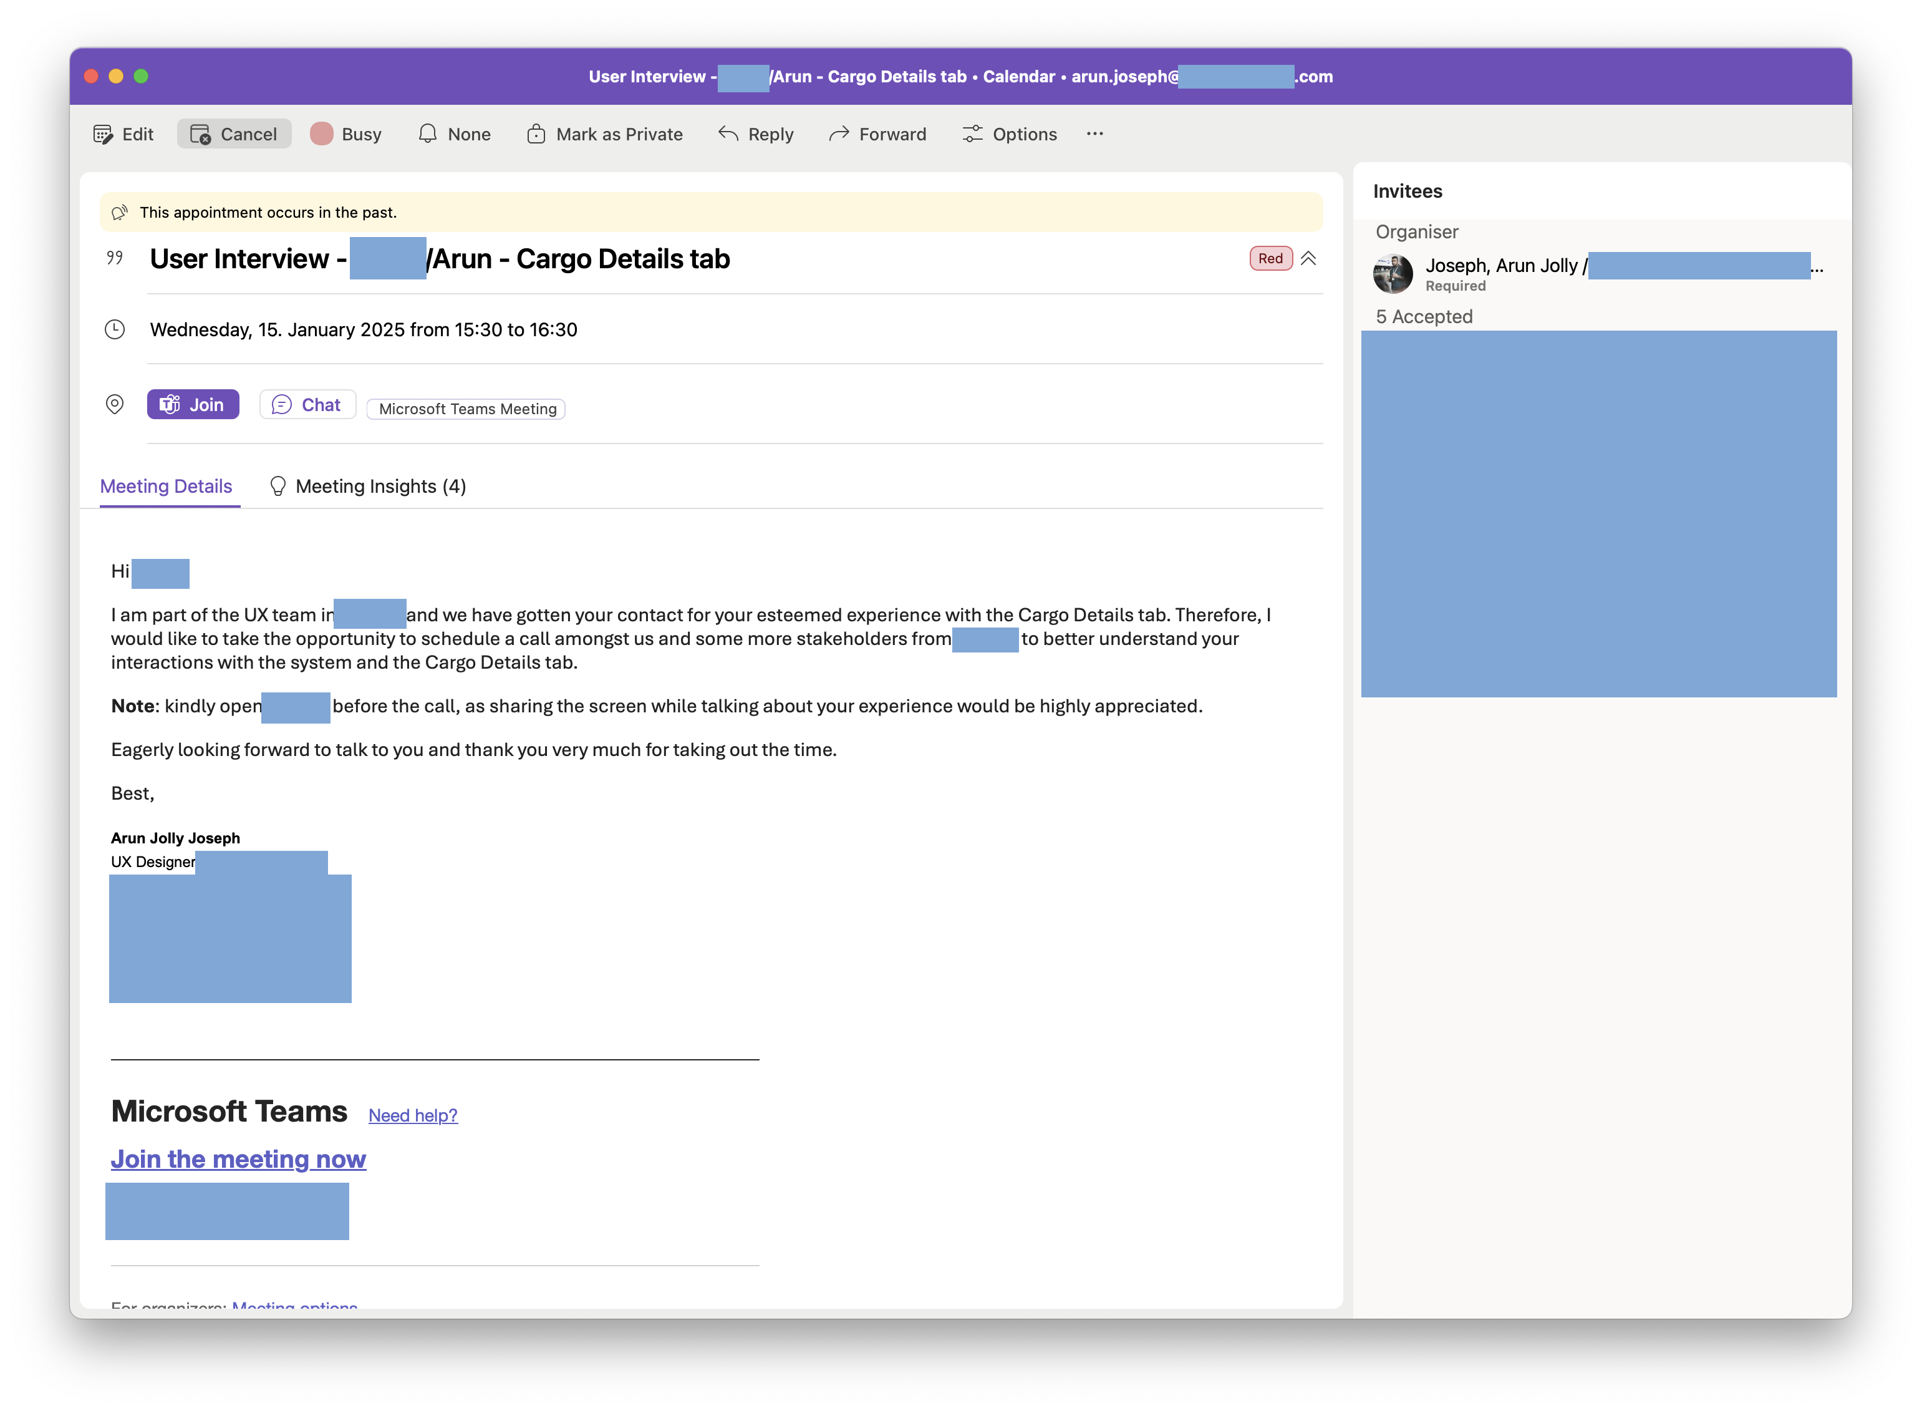
Task: Click the red status circle icon
Action: tap(322, 134)
